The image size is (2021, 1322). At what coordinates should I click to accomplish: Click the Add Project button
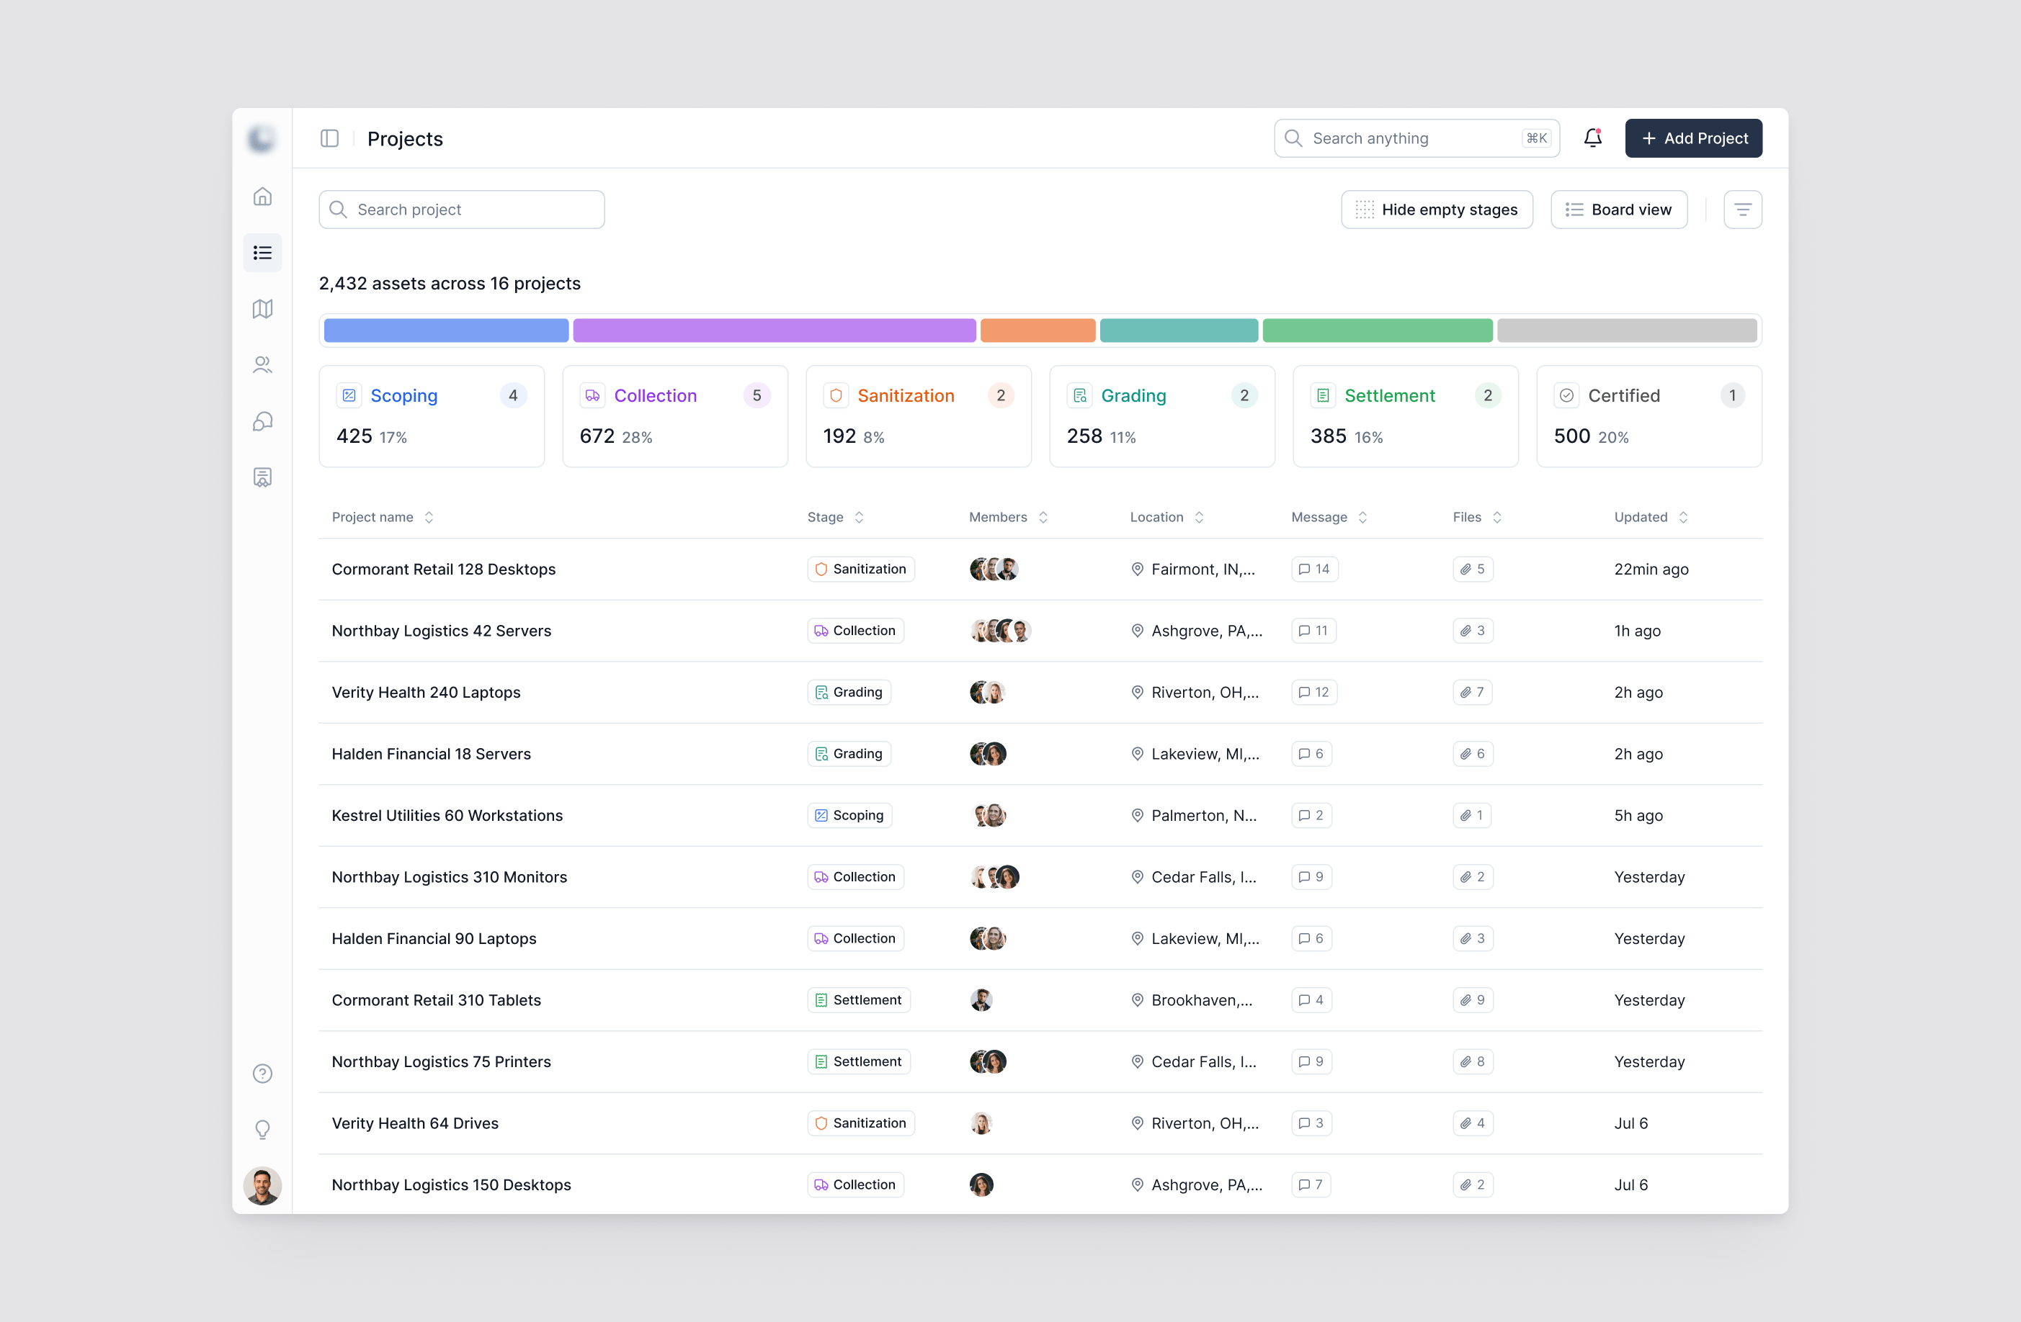(1693, 138)
